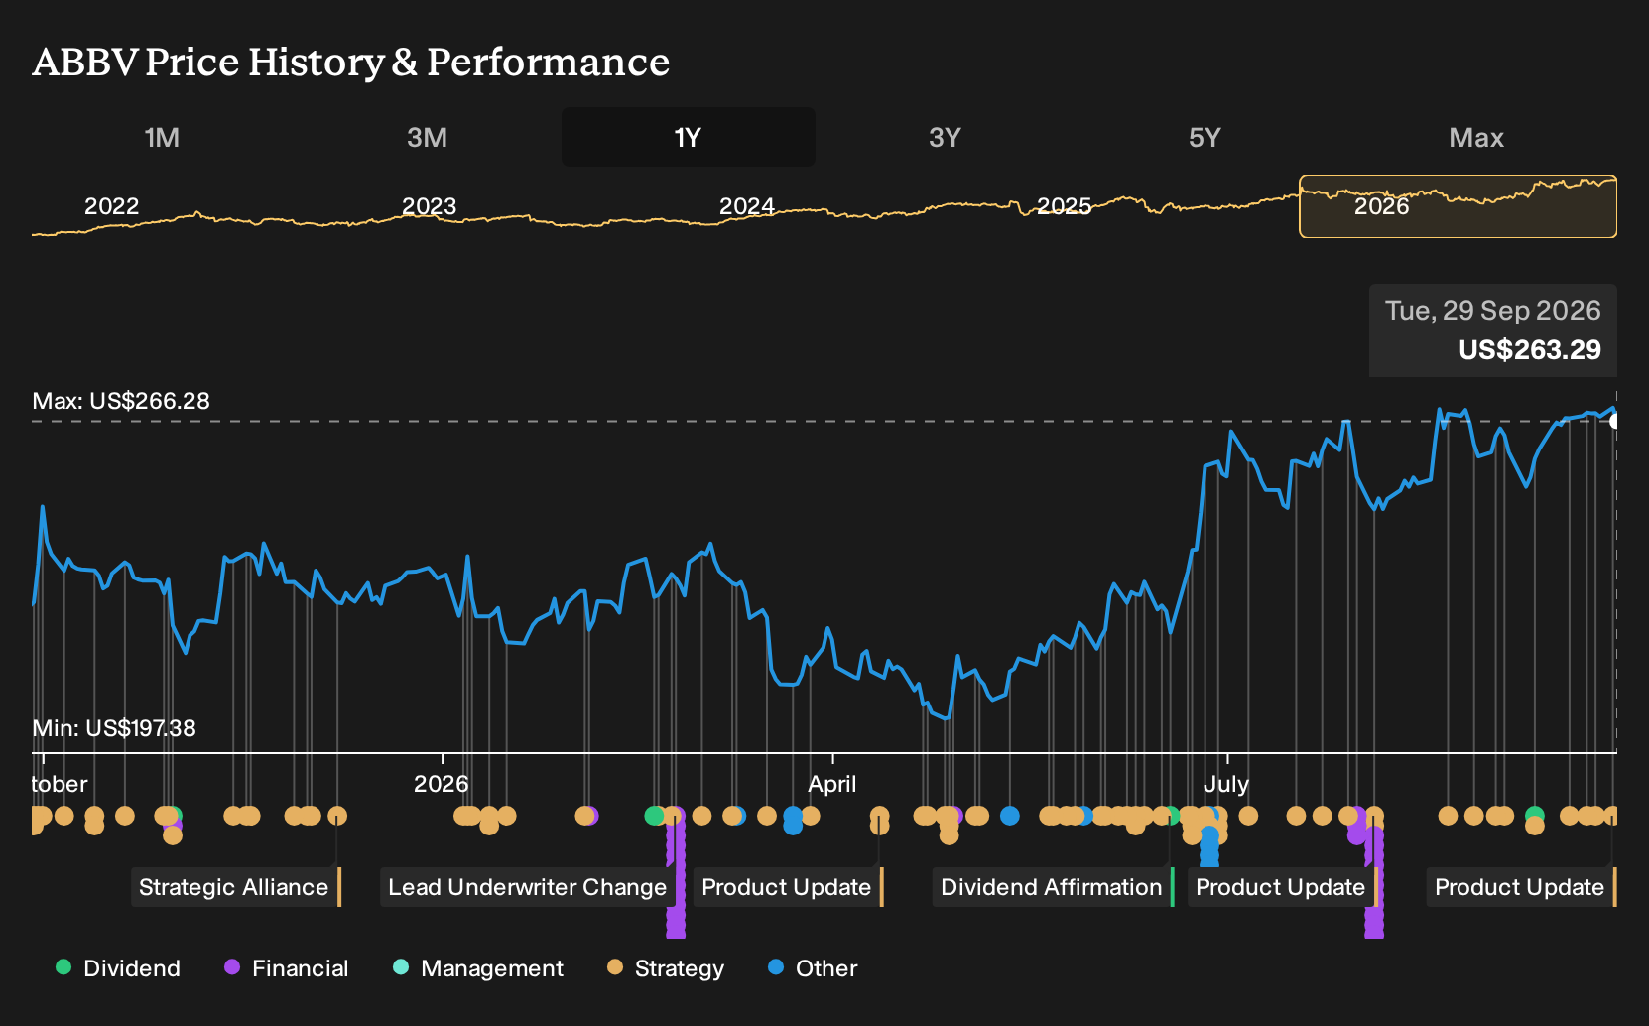Toggle Other events in legend

(813, 968)
